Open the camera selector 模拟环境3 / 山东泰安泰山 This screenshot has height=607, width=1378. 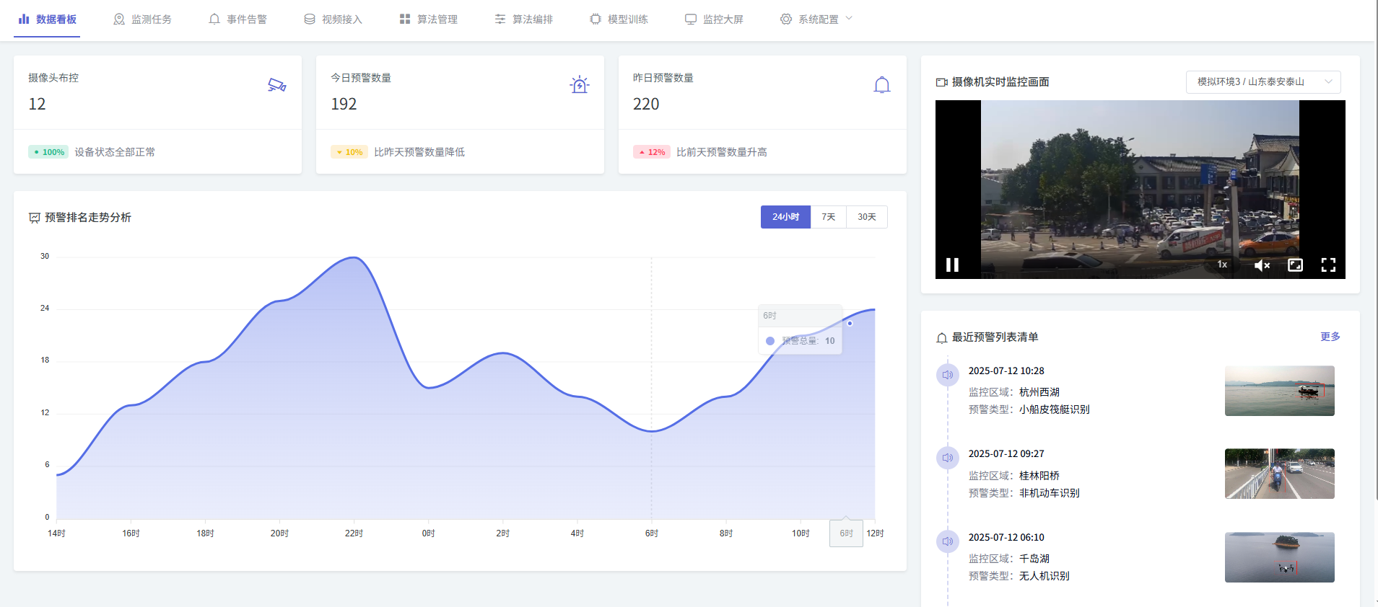click(x=1263, y=82)
